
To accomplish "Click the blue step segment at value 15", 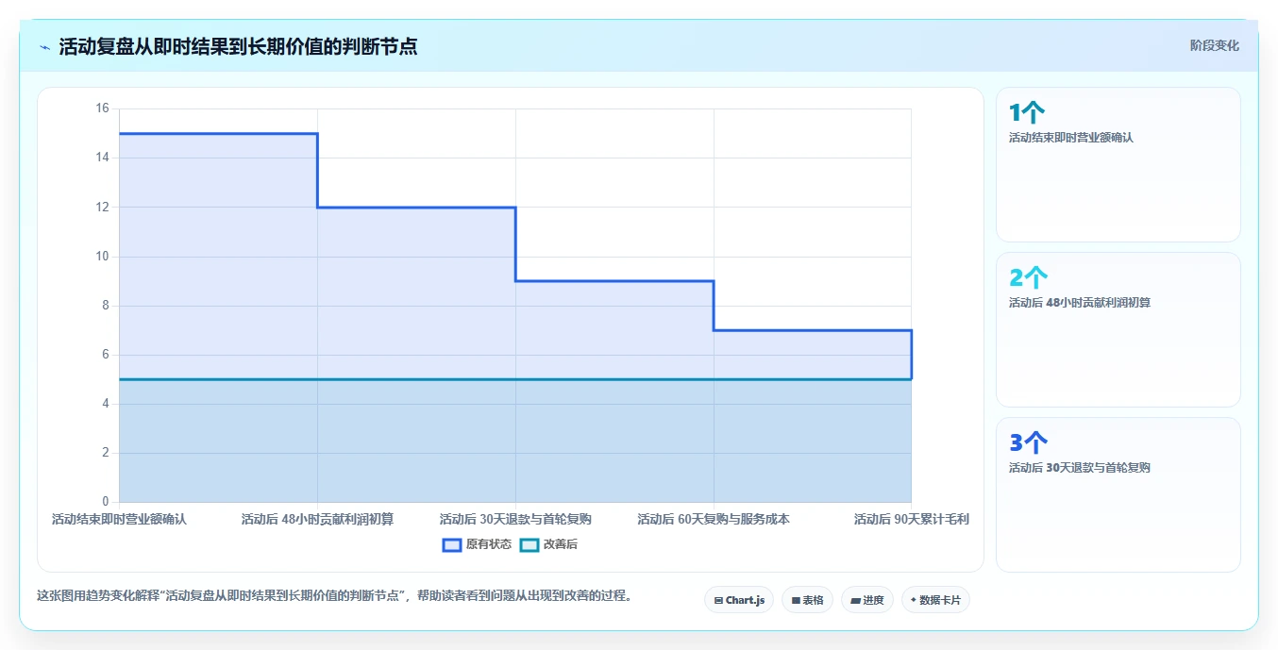I will tap(218, 133).
